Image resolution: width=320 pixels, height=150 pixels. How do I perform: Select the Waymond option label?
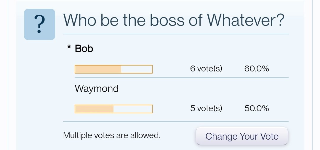97,89
